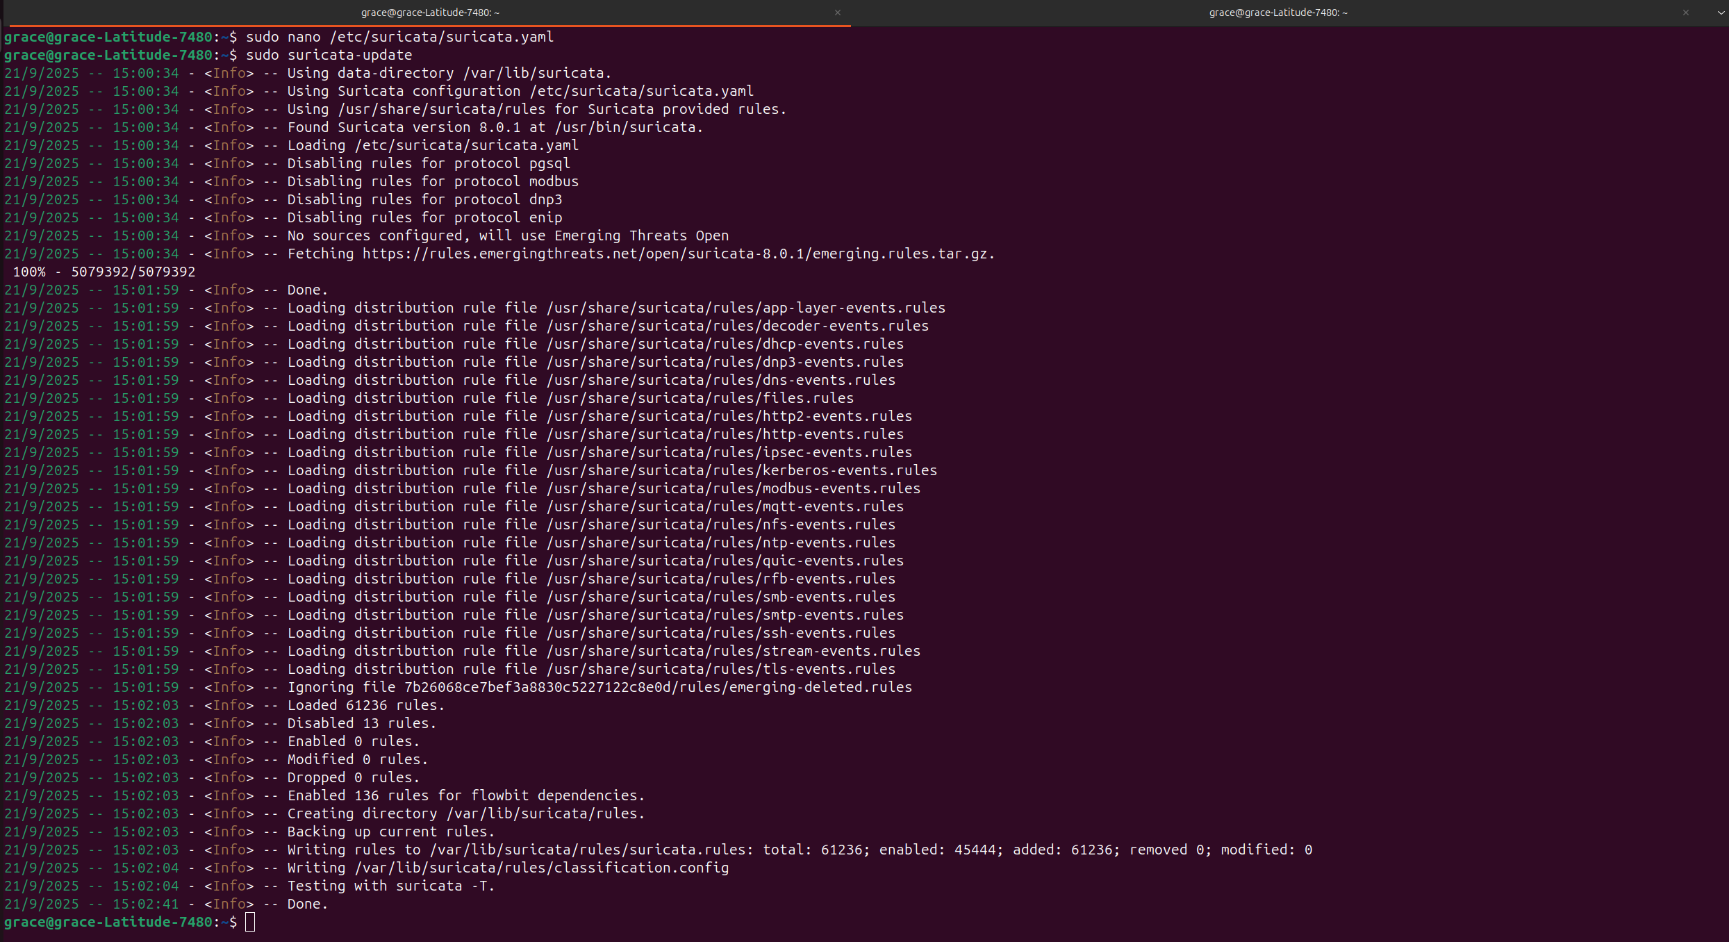Viewport: 1729px width, 942px height.
Task: Click the 'sudo suricata-update' command text
Action: (x=329, y=55)
